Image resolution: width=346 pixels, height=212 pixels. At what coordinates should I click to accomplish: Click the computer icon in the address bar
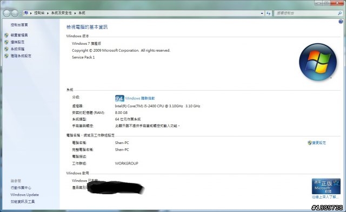pos(26,13)
